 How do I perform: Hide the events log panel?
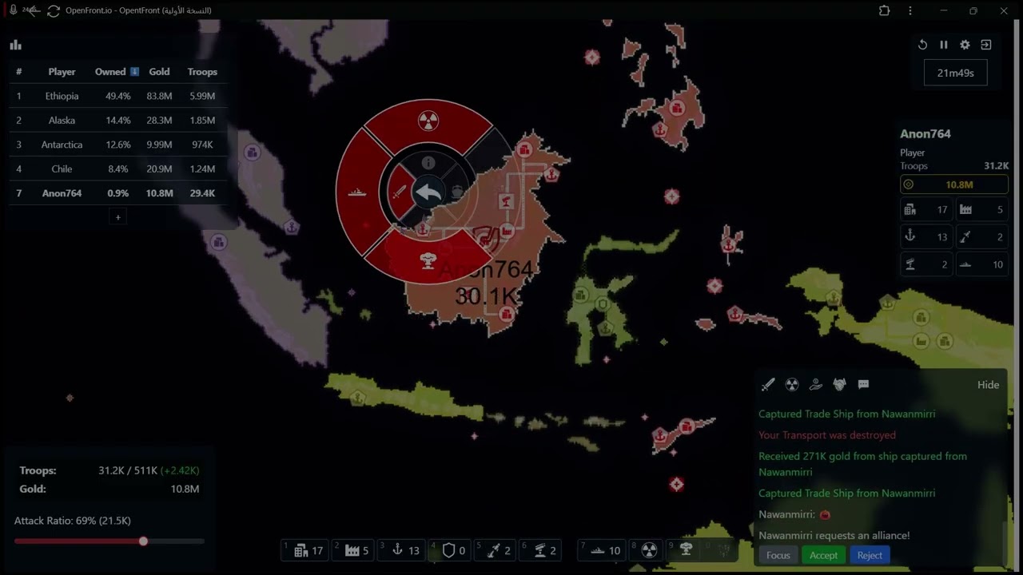988,385
